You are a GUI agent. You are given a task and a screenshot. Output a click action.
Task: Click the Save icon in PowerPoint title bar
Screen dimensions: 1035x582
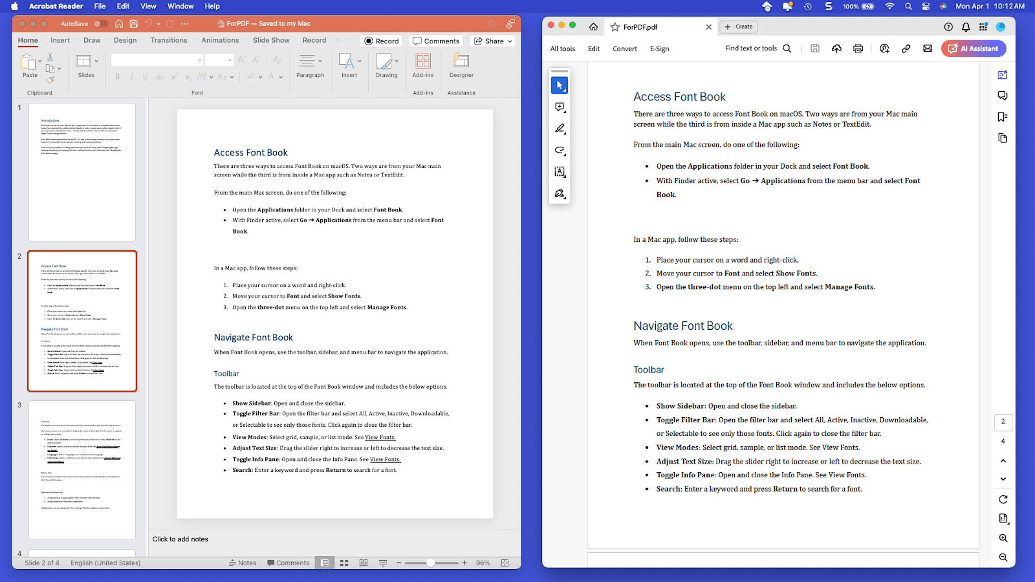133,23
